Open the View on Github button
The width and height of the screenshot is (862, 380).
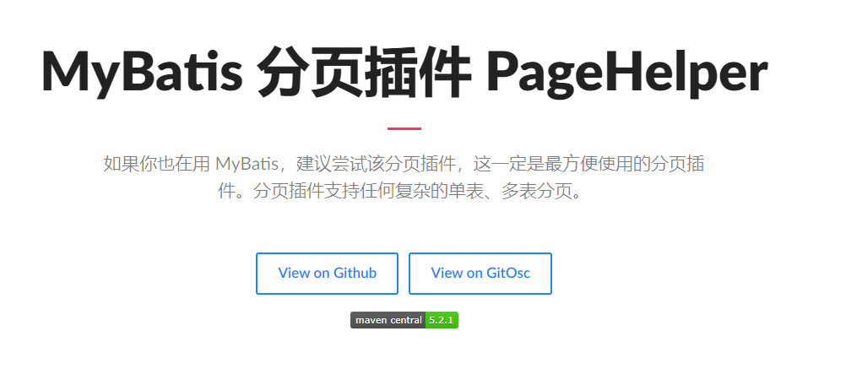click(327, 274)
